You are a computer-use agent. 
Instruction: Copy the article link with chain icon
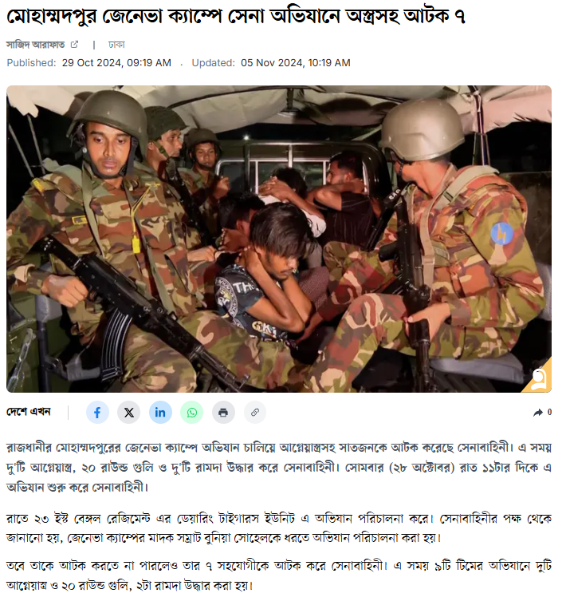254,413
